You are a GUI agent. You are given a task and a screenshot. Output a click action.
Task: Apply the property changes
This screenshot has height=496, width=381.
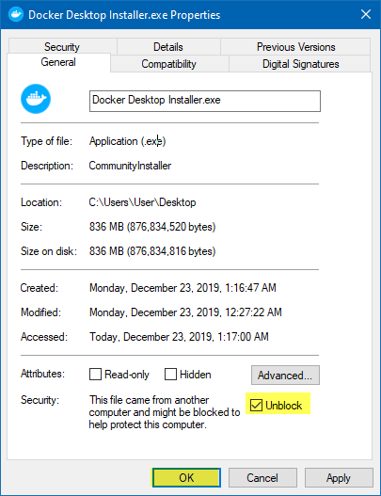339,478
